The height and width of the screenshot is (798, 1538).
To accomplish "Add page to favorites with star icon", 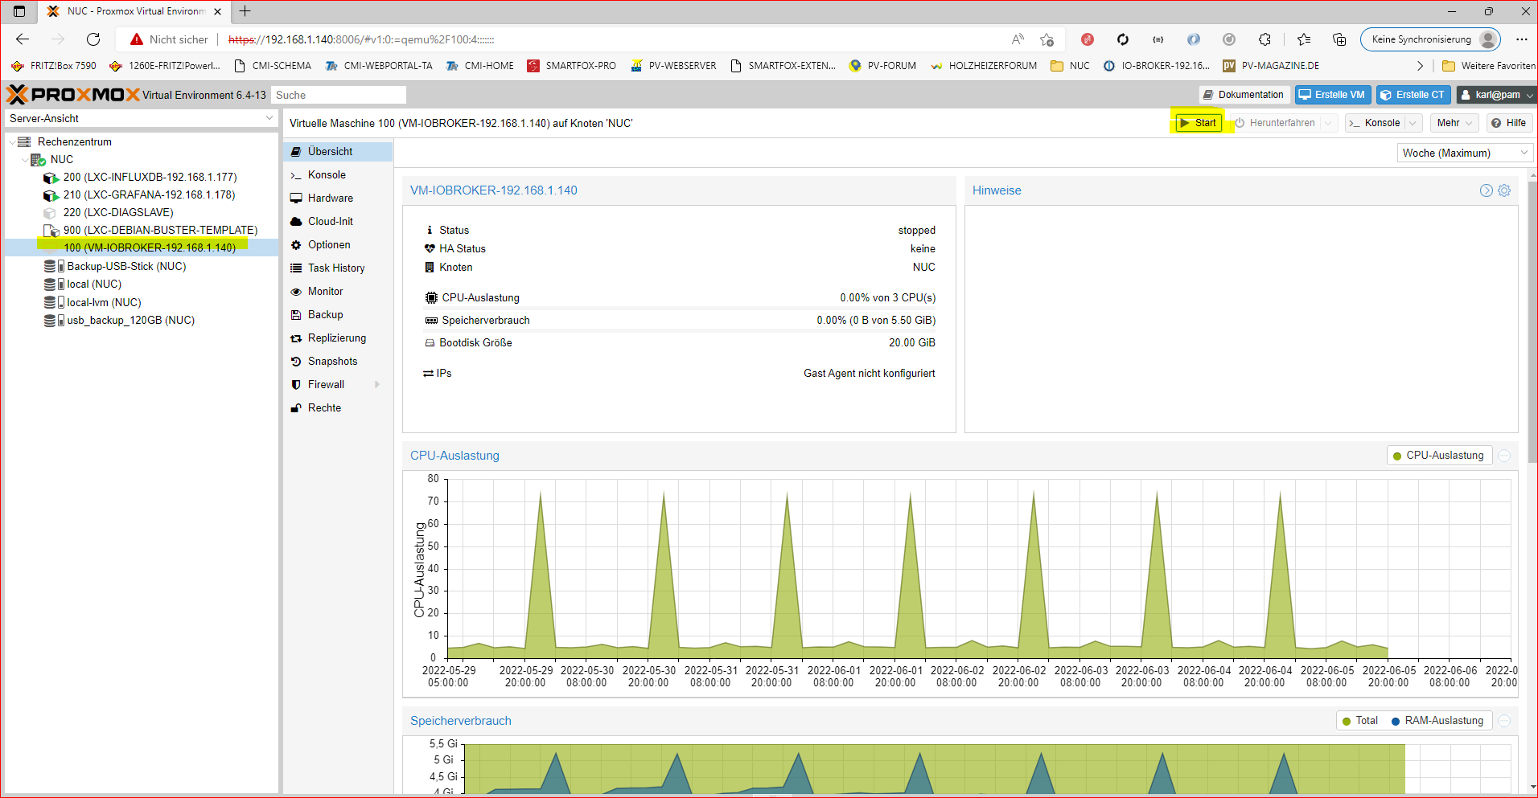I will click(1047, 39).
